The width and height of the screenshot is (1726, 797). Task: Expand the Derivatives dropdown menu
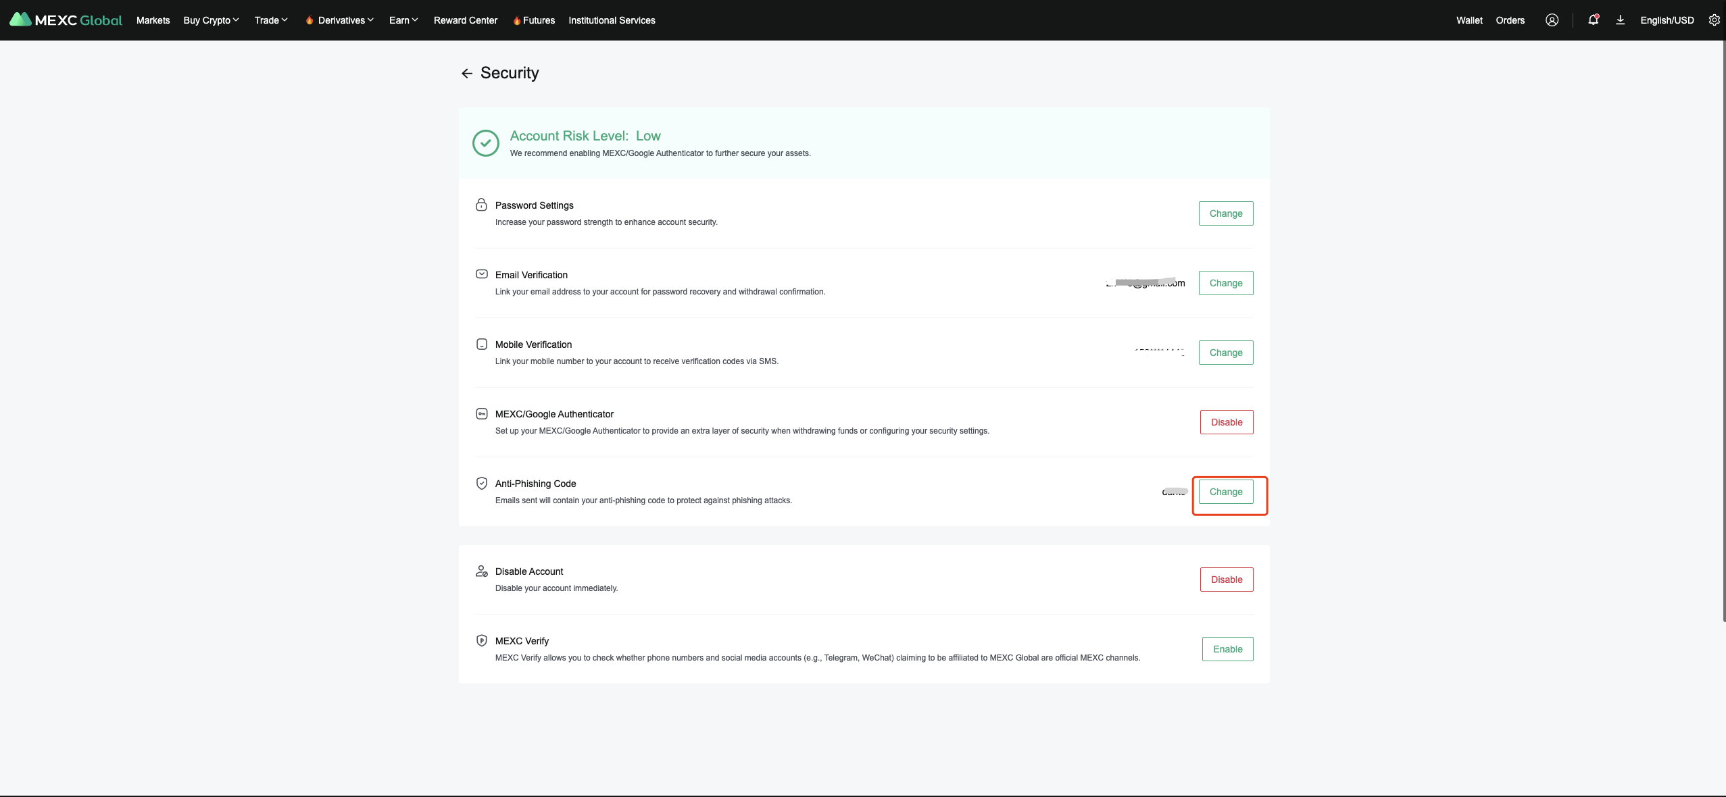coord(345,20)
